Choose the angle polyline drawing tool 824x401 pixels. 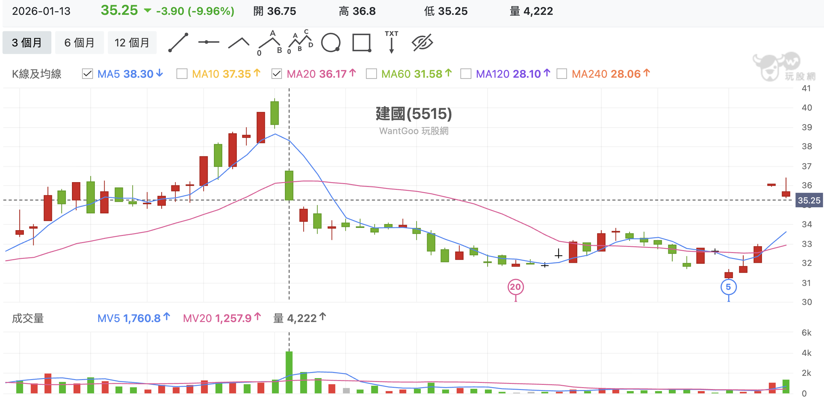coord(239,43)
